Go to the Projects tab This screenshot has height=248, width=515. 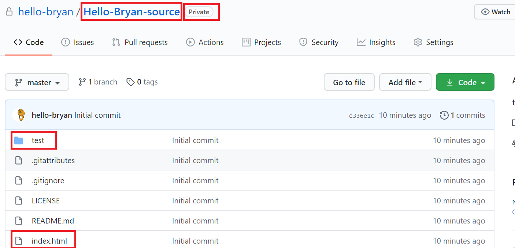[261, 42]
